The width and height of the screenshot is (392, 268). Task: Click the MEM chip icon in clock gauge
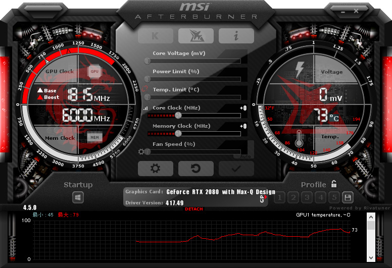(x=94, y=137)
